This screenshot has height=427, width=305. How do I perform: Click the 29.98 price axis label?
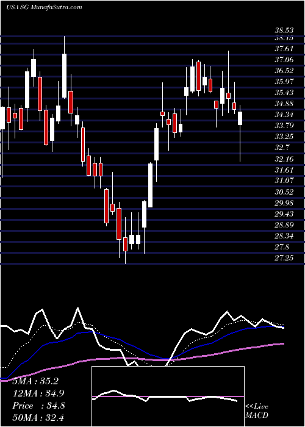284,203
